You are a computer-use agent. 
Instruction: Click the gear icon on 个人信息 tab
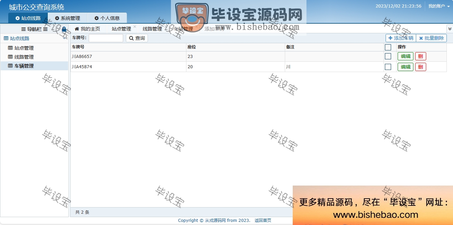coord(97,18)
